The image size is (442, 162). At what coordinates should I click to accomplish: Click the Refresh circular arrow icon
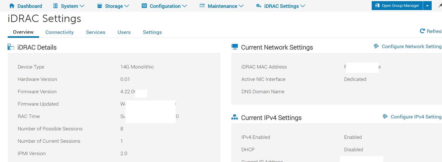tap(422, 31)
